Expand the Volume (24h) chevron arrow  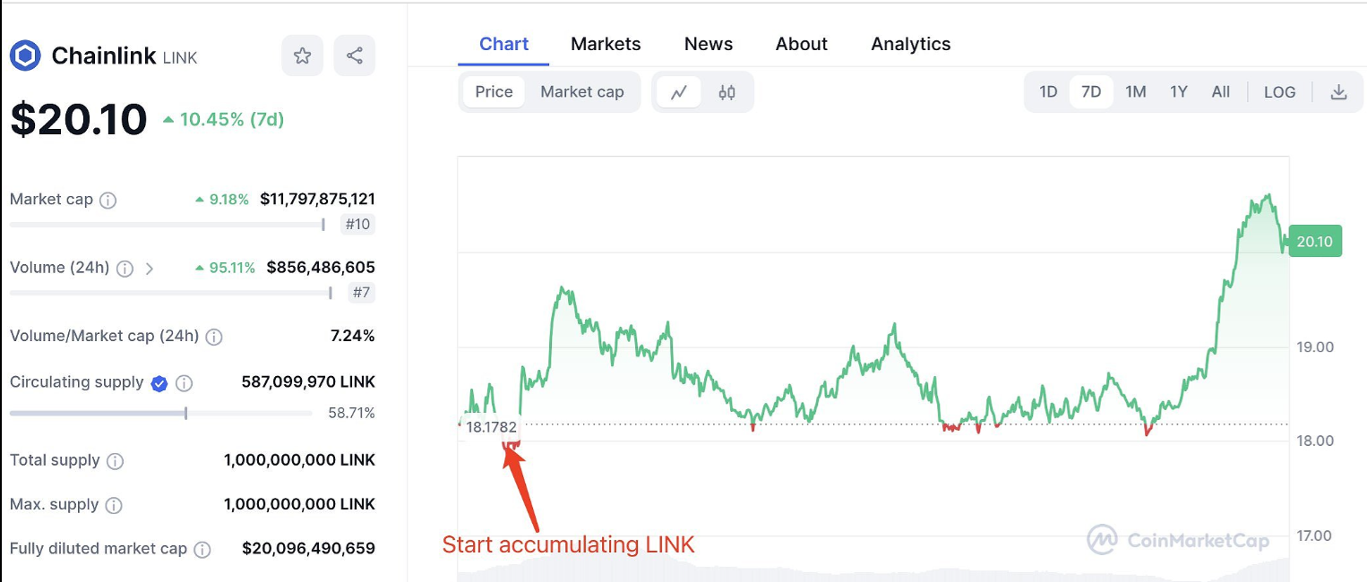[150, 269]
